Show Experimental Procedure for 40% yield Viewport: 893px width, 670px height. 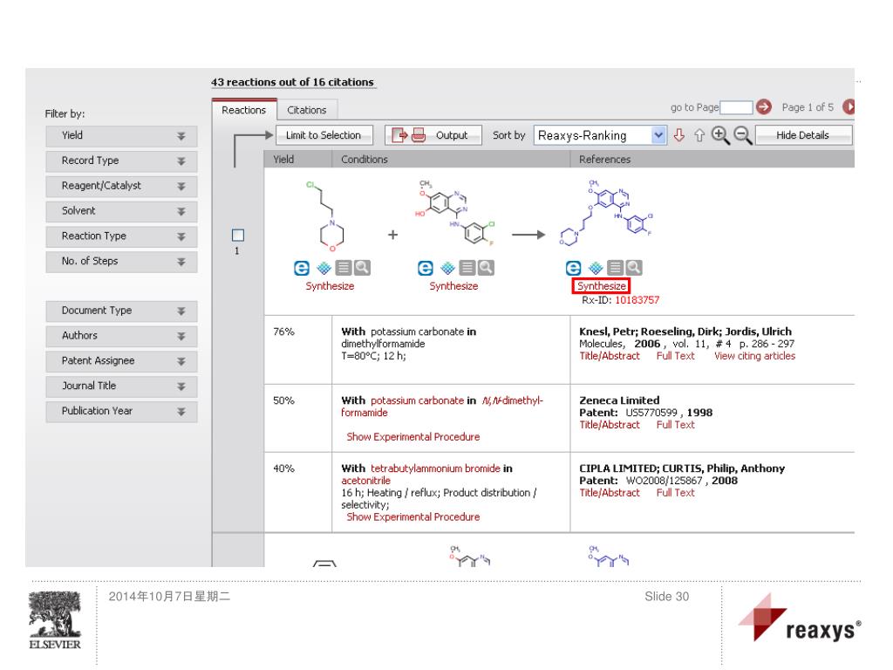[x=412, y=517]
